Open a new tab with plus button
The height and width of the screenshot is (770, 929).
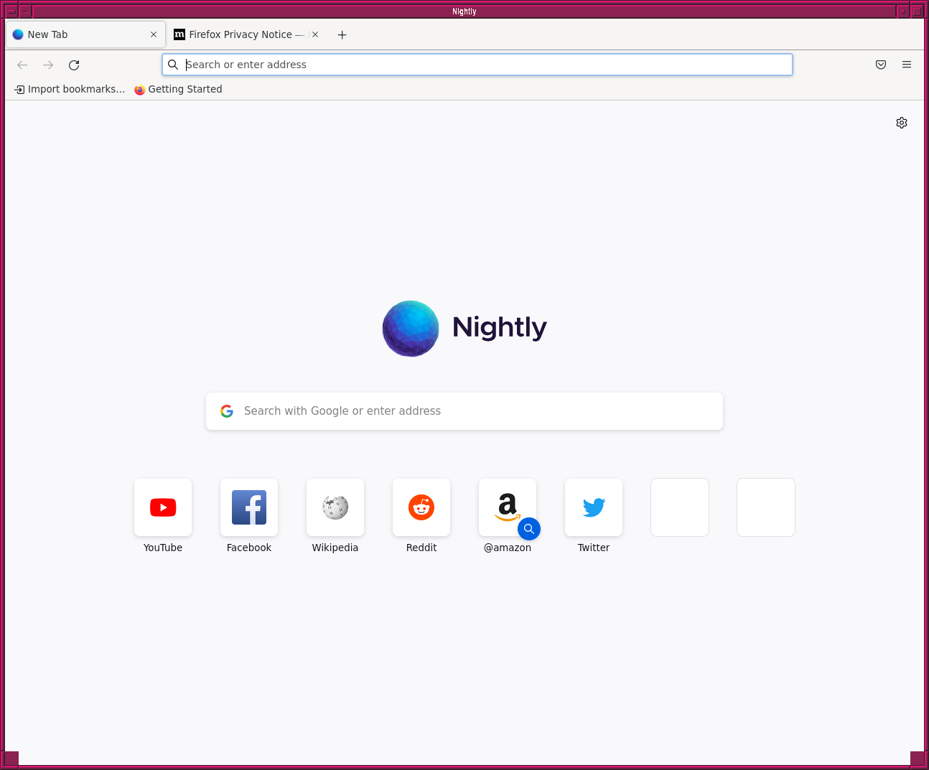(x=342, y=34)
